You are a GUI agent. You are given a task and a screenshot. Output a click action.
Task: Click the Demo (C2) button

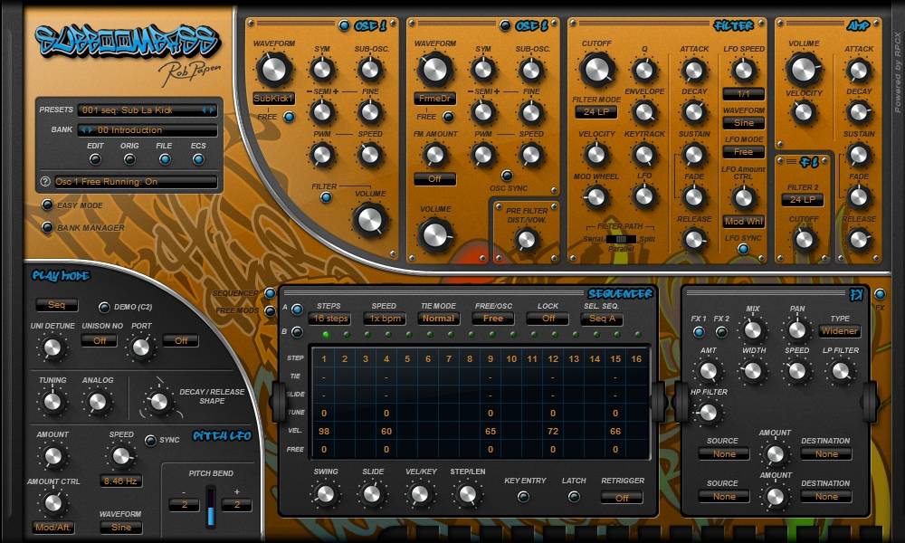pos(104,307)
